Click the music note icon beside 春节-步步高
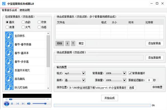The height and width of the screenshot is (110, 167). tap(9, 62)
